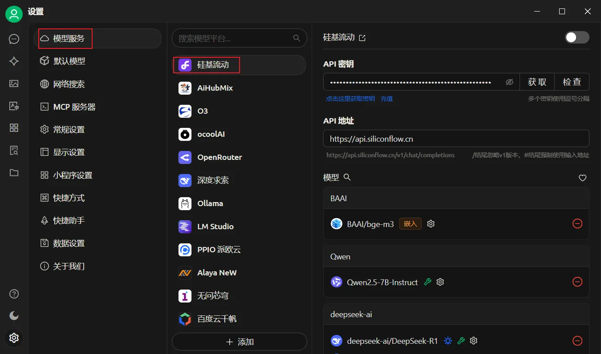Image resolution: width=601 pixels, height=354 pixels.
Task: Select the 硅基流动 provider
Action: 239,65
